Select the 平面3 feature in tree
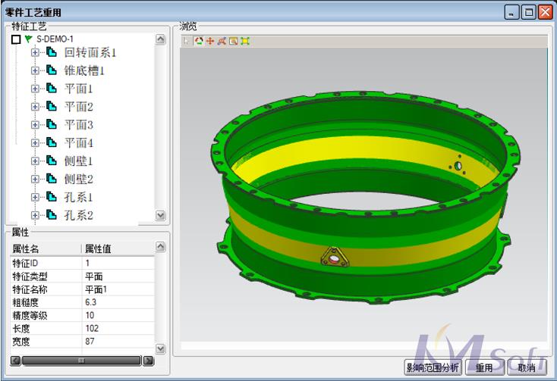This screenshot has height=381, width=557. (x=78, y=125)
